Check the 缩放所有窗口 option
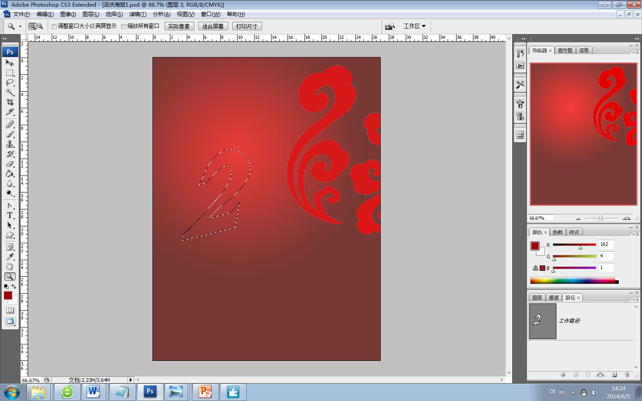The width and height of the screenshot is (642, 401). [124, 26]
